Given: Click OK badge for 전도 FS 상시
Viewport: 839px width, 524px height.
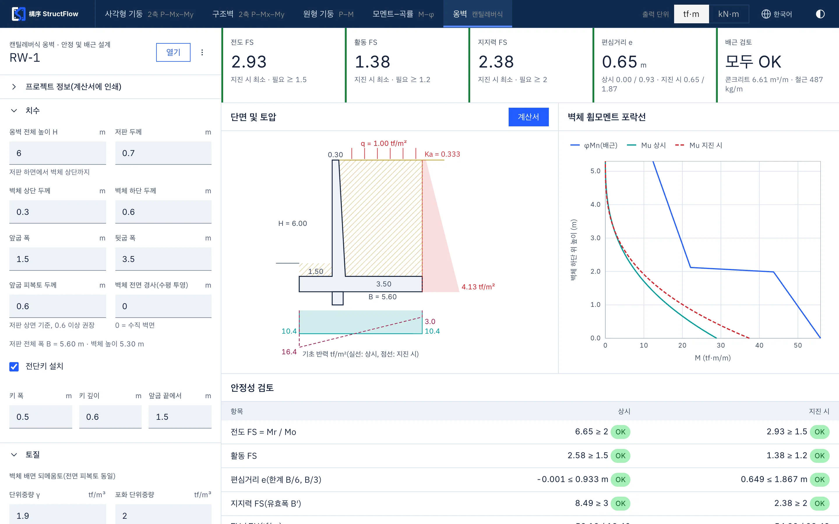Looking at the screenshot, I should pyautogui.click(x=620, y=432).
